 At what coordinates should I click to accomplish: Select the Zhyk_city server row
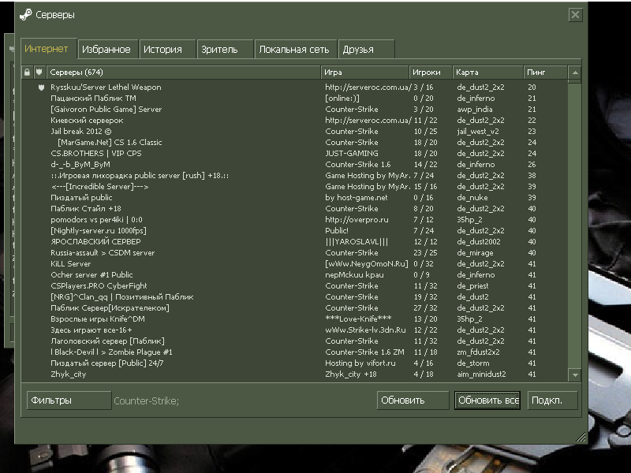pos(294,374)
